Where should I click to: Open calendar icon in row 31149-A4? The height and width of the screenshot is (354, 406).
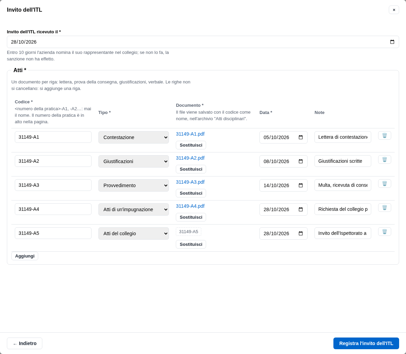pos(301,209)
